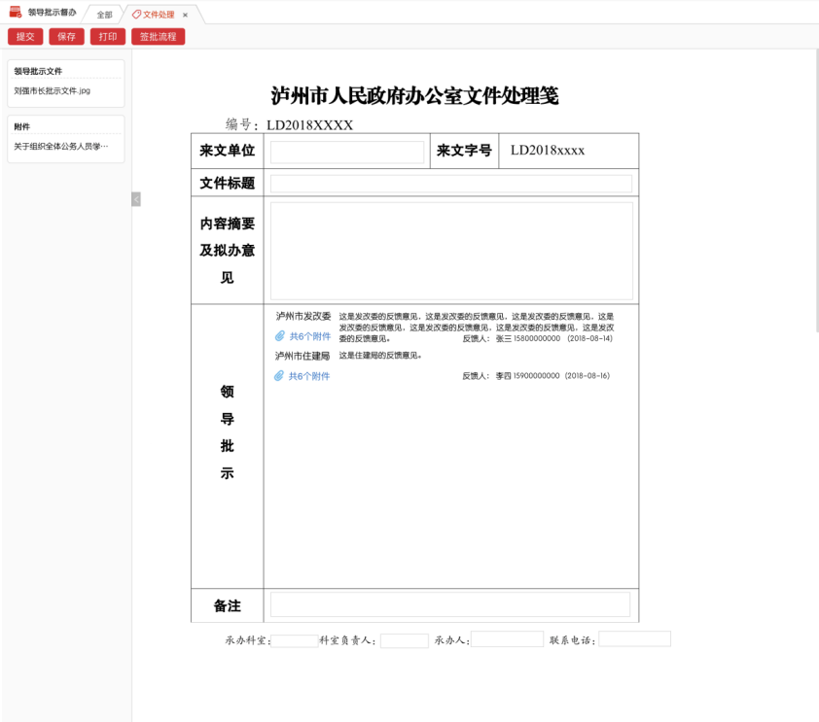Select the 文件处理 tab
The width and height of the screenshot is (819, 722).
158,15
